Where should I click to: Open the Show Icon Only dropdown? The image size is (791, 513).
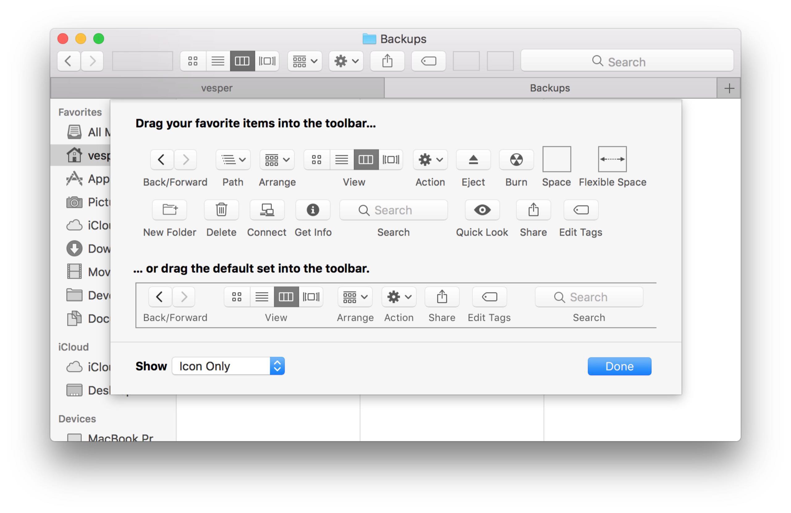point(228,366)
